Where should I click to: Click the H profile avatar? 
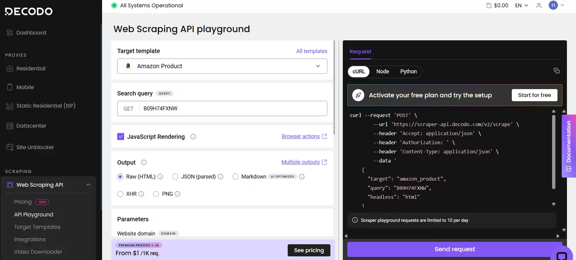tap(553, 5)
